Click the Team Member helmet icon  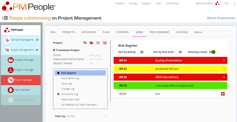pyautogui.click(x=11, y=90)
